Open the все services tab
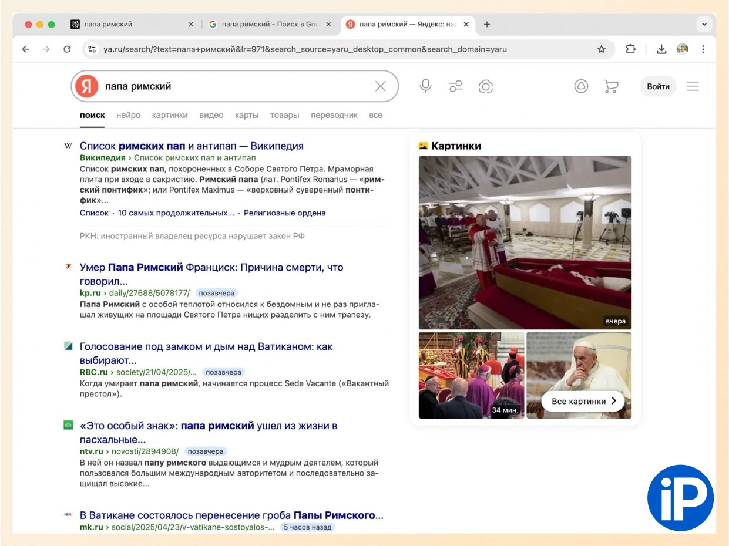Viewport: 729px width, 546px height. 376,115
